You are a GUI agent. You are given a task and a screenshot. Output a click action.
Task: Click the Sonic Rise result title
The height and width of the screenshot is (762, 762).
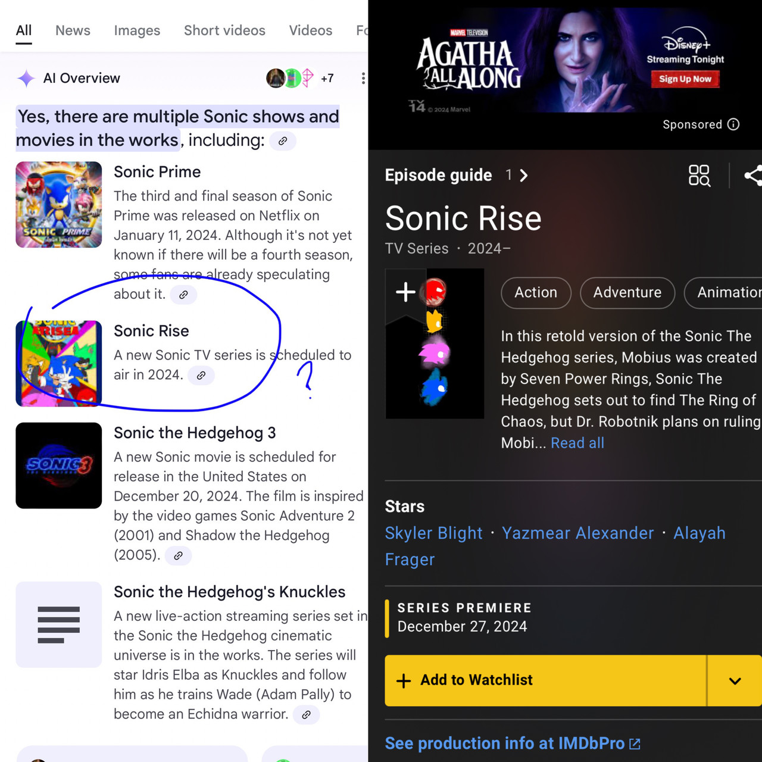(151, 331)
